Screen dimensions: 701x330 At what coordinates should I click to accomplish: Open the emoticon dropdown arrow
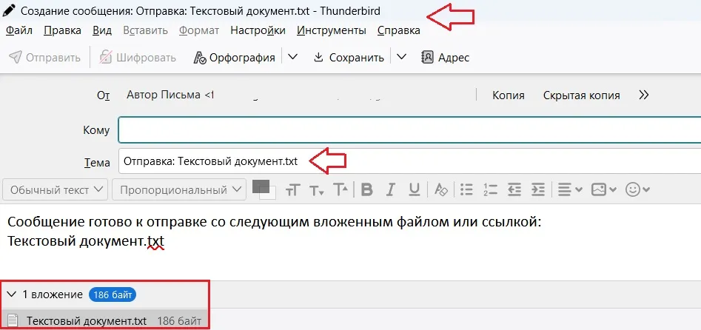pos(646,190)
